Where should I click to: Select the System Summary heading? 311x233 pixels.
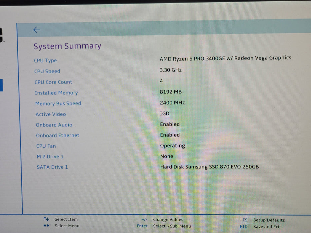(67, 46)
